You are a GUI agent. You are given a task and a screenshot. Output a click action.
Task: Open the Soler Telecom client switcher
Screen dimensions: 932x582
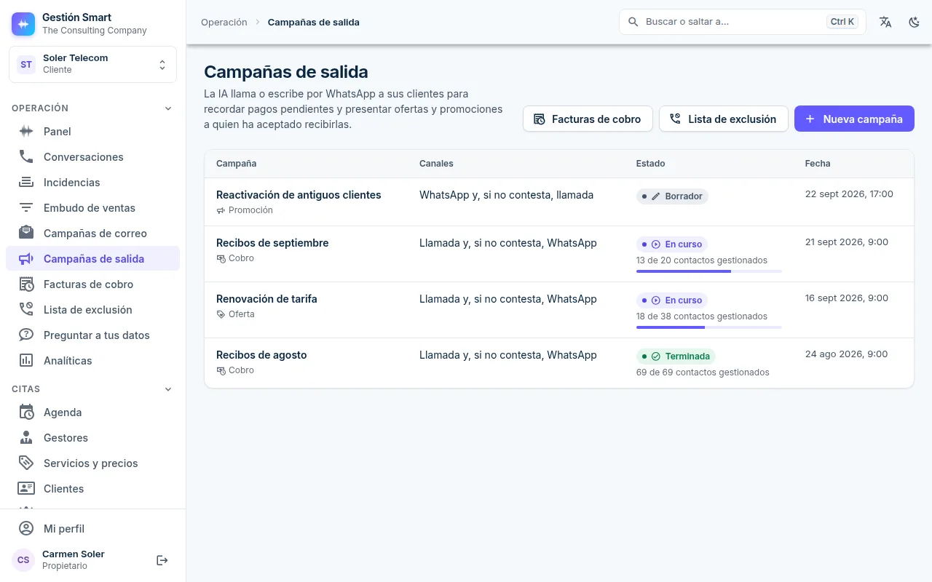pos(92,64)
